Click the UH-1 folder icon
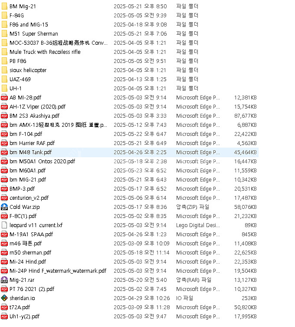The image size is (295, 327). (4, 89)
